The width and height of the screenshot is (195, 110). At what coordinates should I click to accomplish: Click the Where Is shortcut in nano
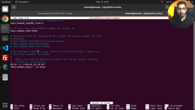pyautogui.click(x=56, y=106)
